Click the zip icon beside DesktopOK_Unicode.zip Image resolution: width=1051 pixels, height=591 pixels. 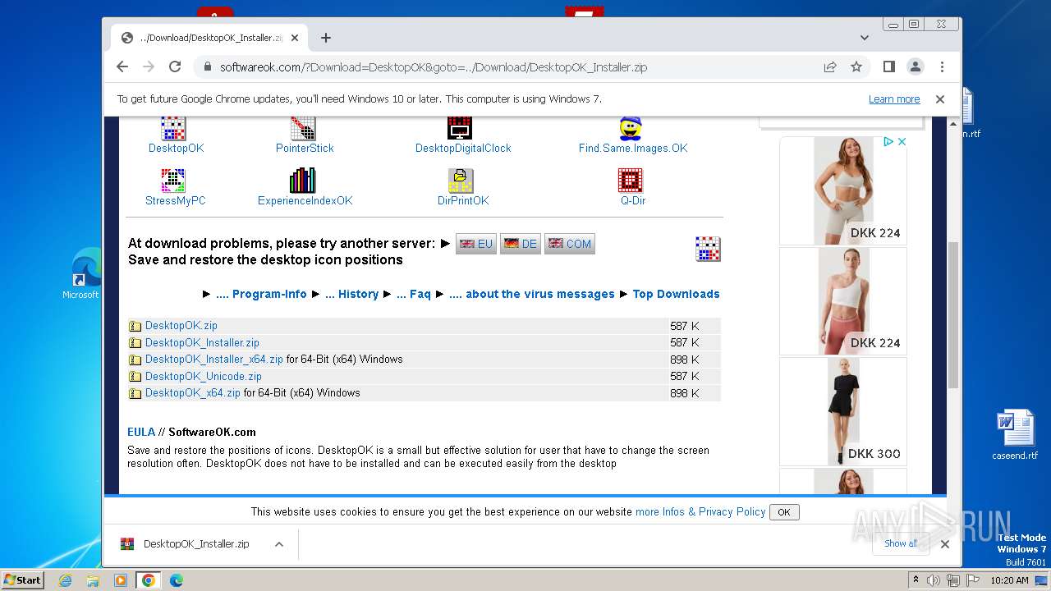pos(135,377)
